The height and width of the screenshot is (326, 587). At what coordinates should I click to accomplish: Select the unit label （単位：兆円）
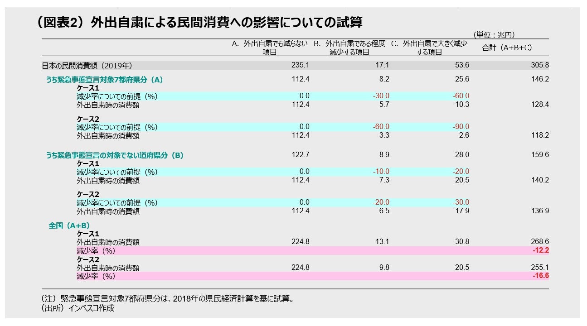coord(493,35)
